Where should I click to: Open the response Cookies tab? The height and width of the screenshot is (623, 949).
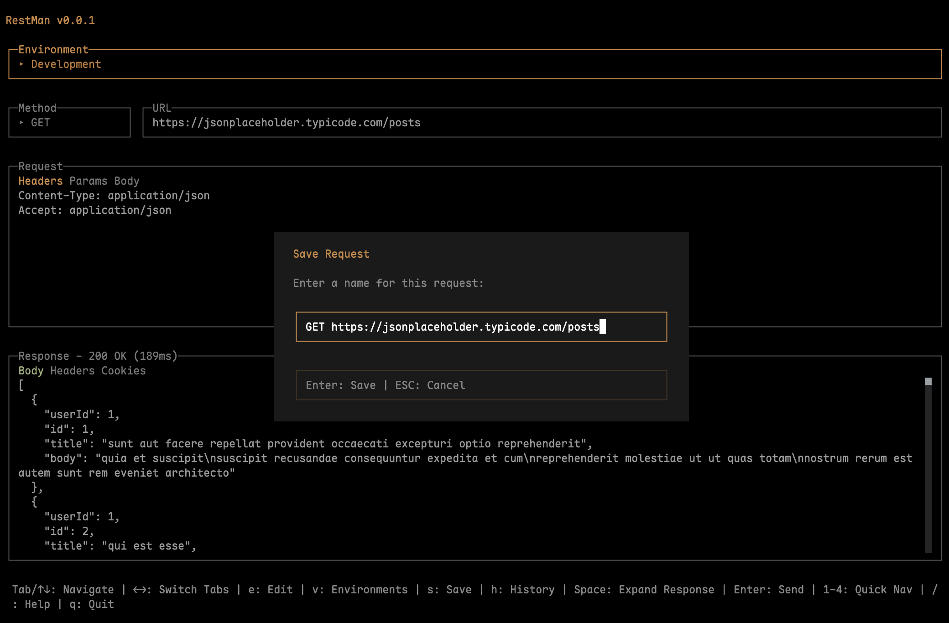[123, 371]
